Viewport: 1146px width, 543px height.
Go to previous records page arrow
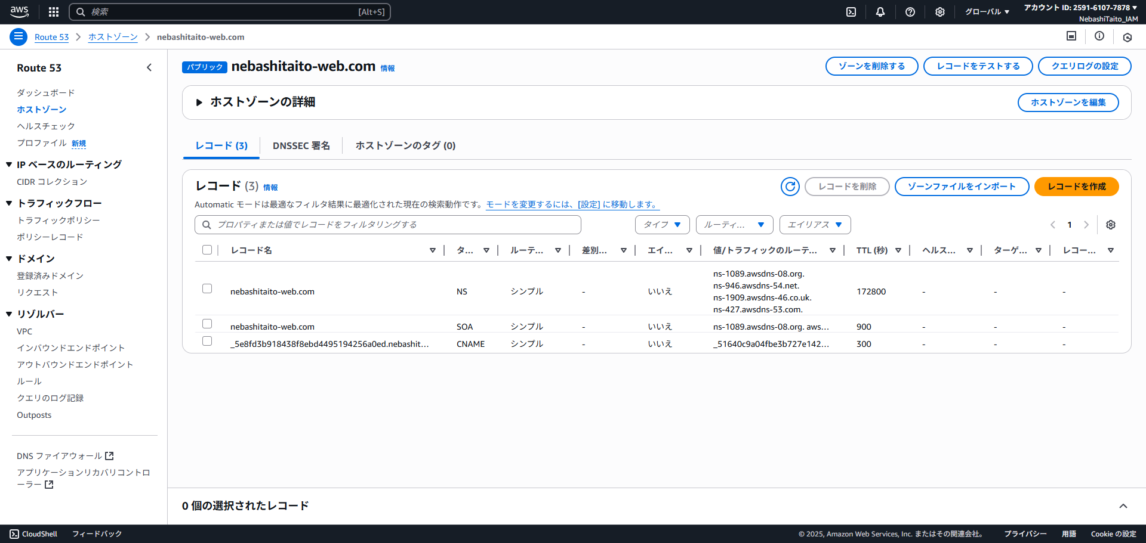(1053, 225)
